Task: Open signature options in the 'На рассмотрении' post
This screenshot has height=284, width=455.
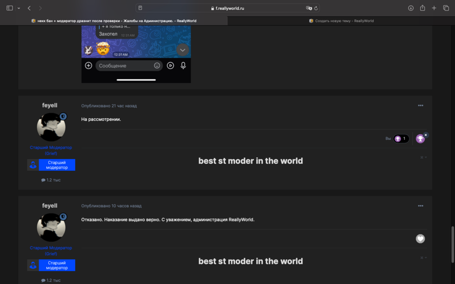Action: pyautogui.click(x=423, y=157)
